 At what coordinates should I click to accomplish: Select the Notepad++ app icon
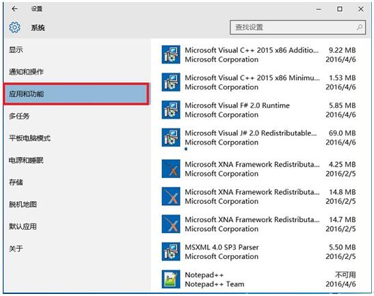(x=171, y=280)
